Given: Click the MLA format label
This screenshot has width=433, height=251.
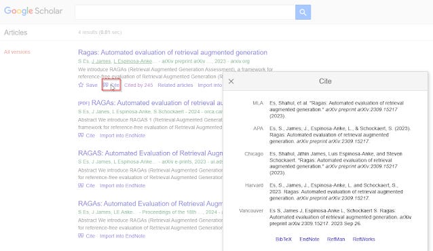Looking at the screenshot, I should point(258,103).
